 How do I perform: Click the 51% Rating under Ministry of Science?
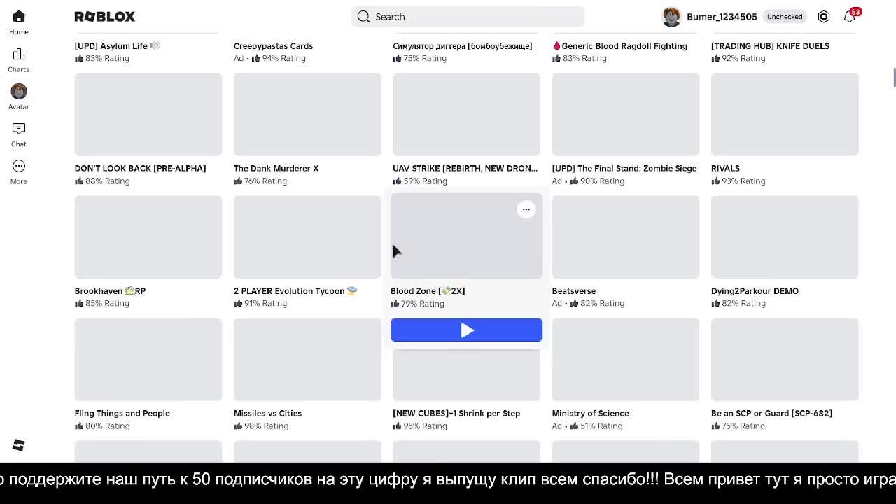(597, 426)
